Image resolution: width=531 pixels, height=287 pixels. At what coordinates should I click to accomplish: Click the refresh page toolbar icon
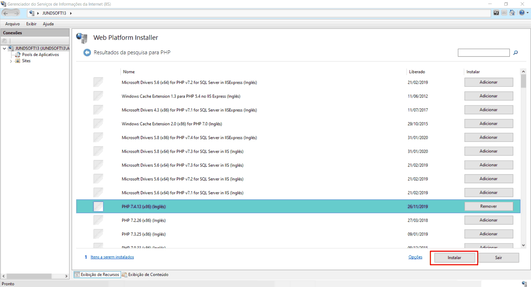pyautogui.click(x=496, y=13)
